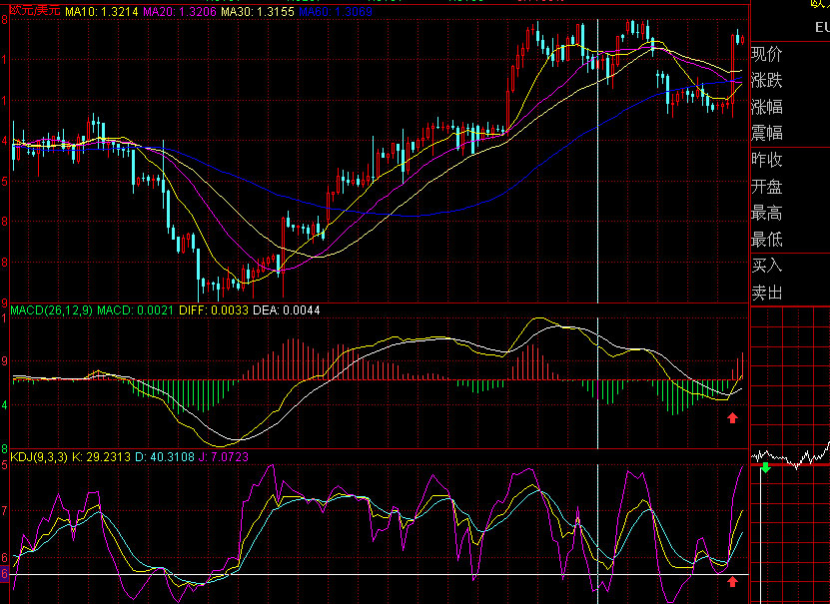The width and height of the screenshot is (830, 604).
Task: Select the 买入 row in quote panel
Action: point(790,265)
